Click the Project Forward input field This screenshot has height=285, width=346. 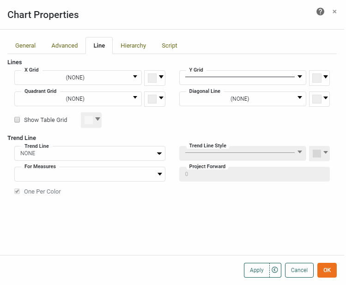click(x=254, y=174)
